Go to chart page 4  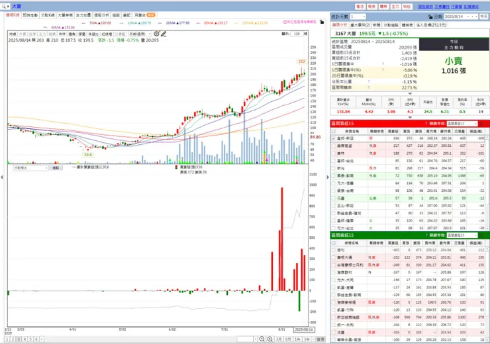(24, 339)
